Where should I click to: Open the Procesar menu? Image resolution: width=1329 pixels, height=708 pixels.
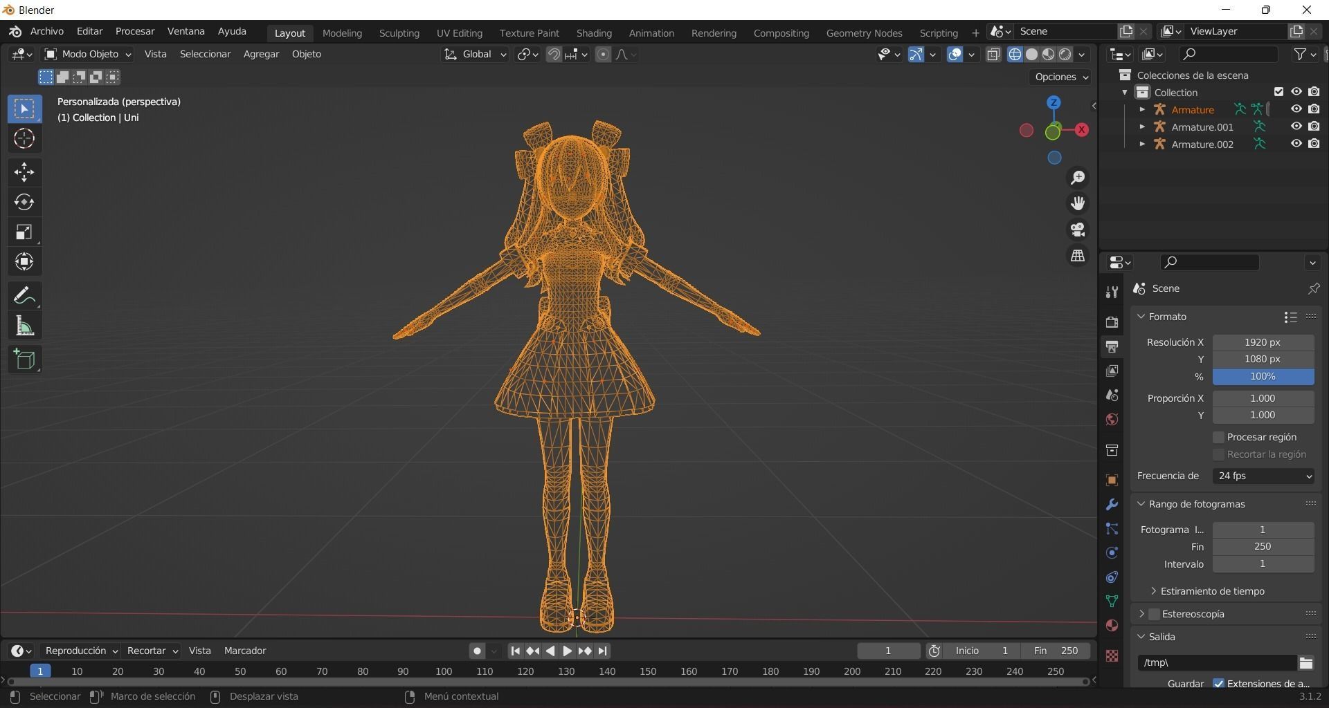(135, 31)
